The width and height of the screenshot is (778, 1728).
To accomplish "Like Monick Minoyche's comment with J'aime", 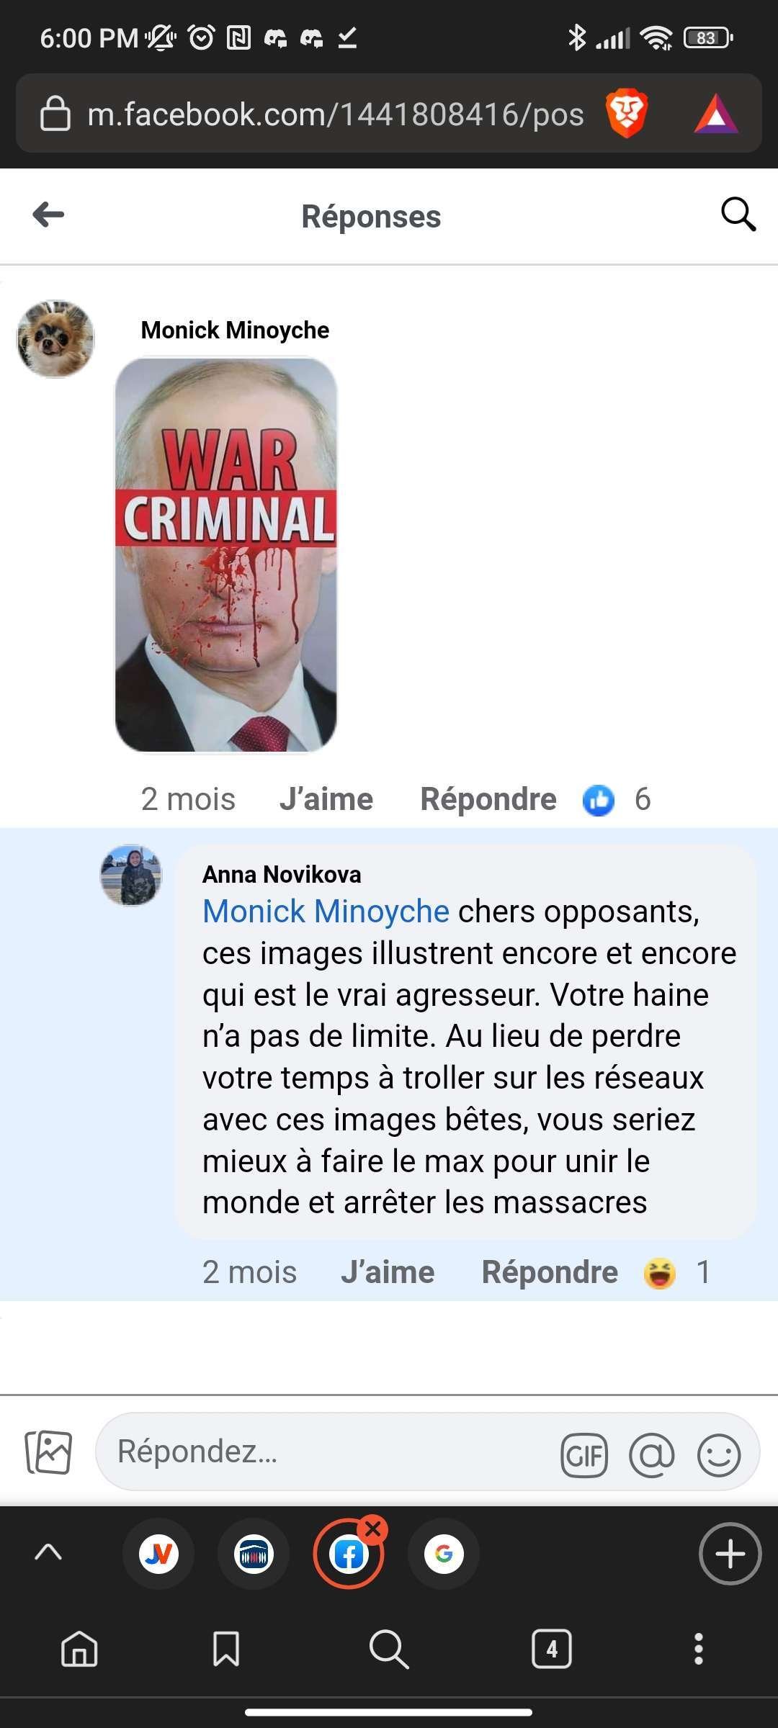I will pyautogui.click(x=326, y=799).
